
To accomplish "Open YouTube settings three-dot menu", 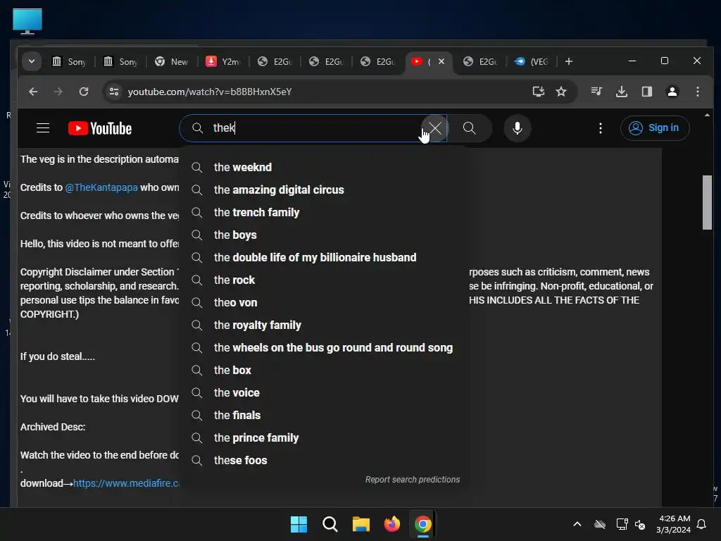I will click(600, 128).
